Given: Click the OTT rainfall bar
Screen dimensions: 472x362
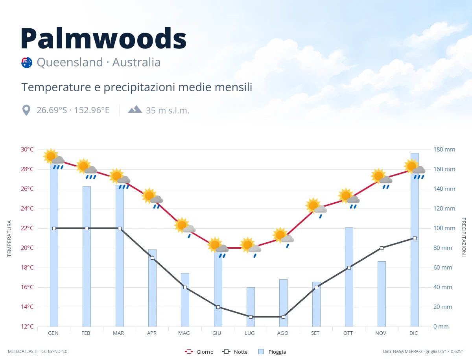Looking at the screenshot, I should 349,277.
